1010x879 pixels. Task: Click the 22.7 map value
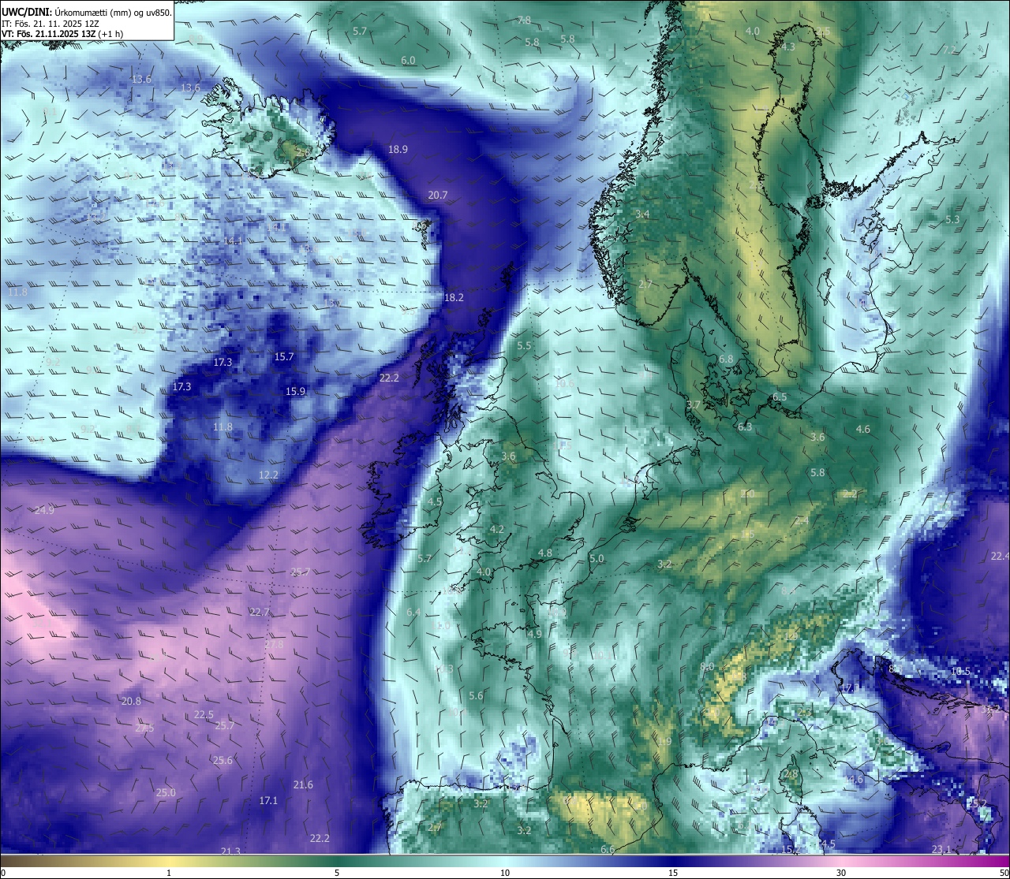(260, 612)
